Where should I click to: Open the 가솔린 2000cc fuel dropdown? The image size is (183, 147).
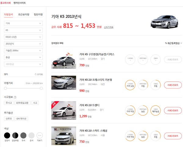pos(23,50)
